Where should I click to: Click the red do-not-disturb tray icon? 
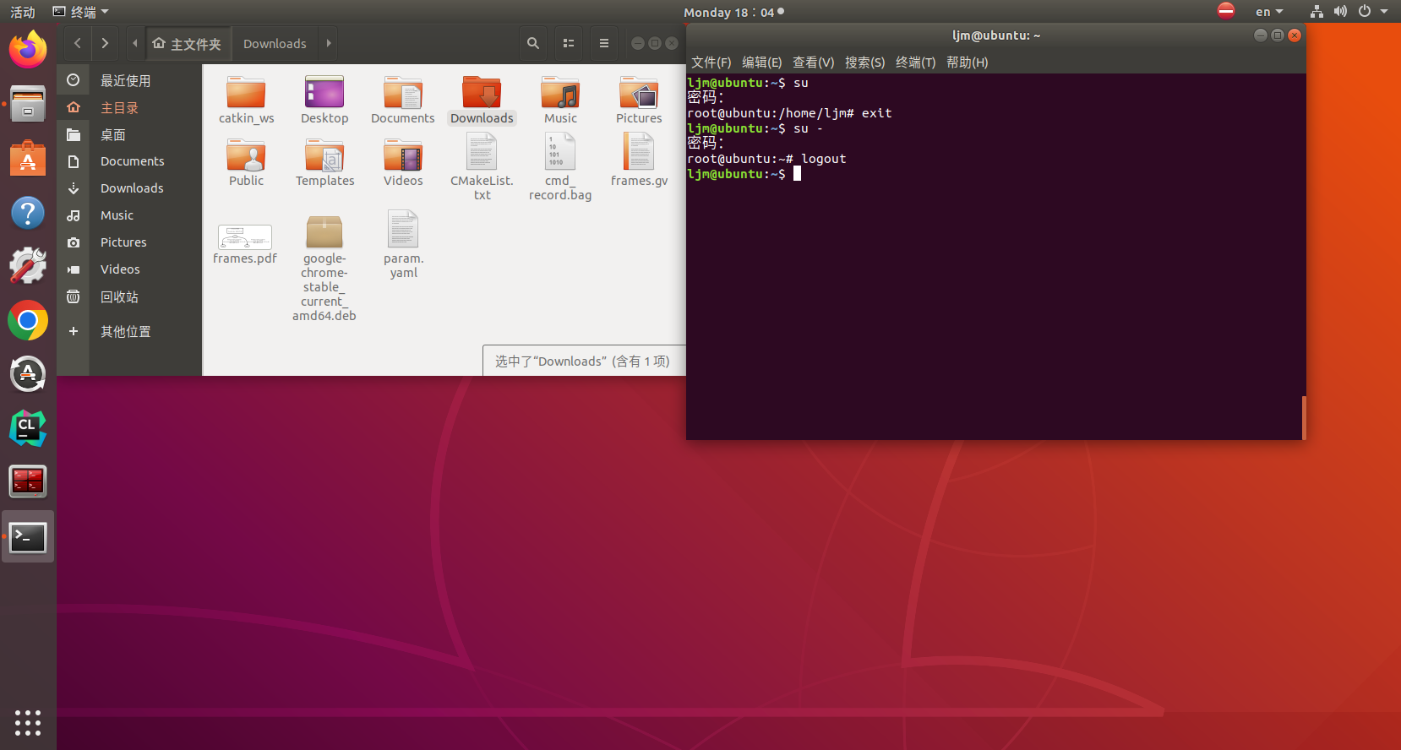coord(1226,11)
